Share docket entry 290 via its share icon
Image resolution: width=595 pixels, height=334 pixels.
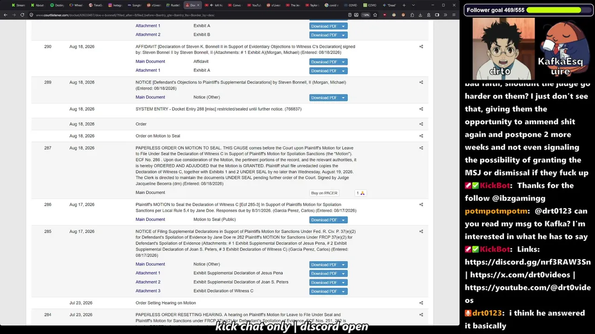(421, 46)
